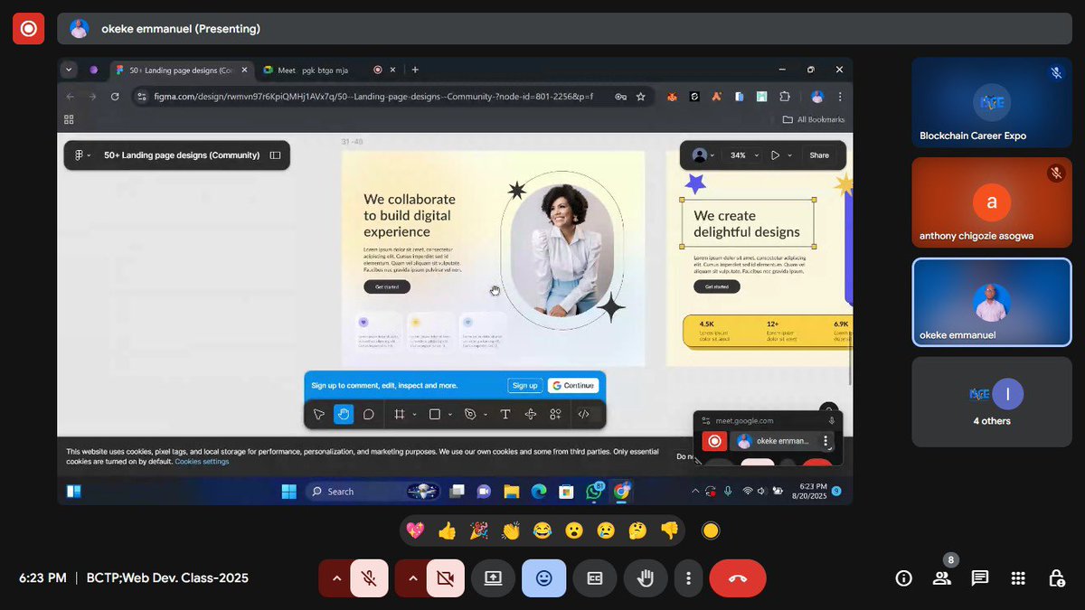The height and width of the screenshot is (610, 1085).
Task: Turn on the camera in Meet
Action: (x=445, y=578)
